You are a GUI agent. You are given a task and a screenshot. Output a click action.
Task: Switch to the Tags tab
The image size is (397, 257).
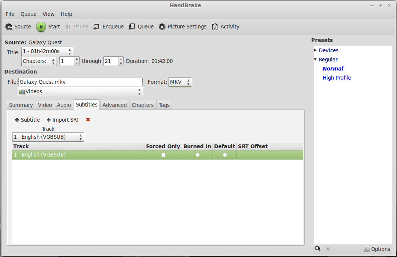tap(164, 105)
